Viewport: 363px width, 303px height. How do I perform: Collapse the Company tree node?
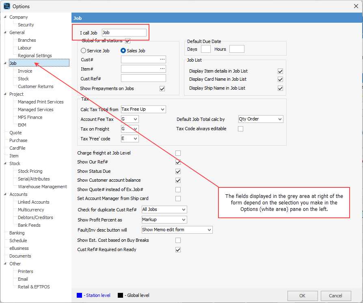point(5,17)
